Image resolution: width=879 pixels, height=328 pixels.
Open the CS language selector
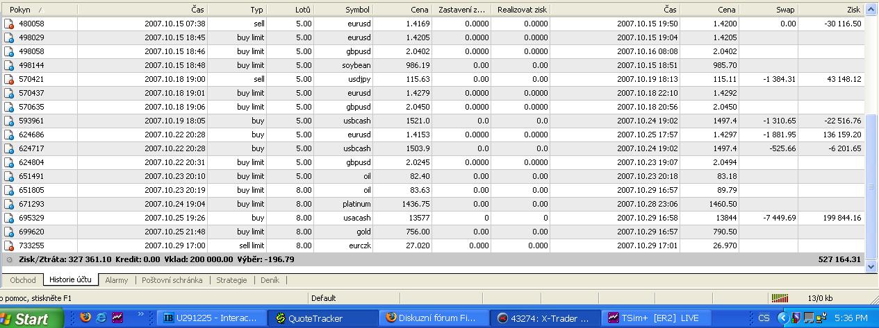[x=764, y=318]
